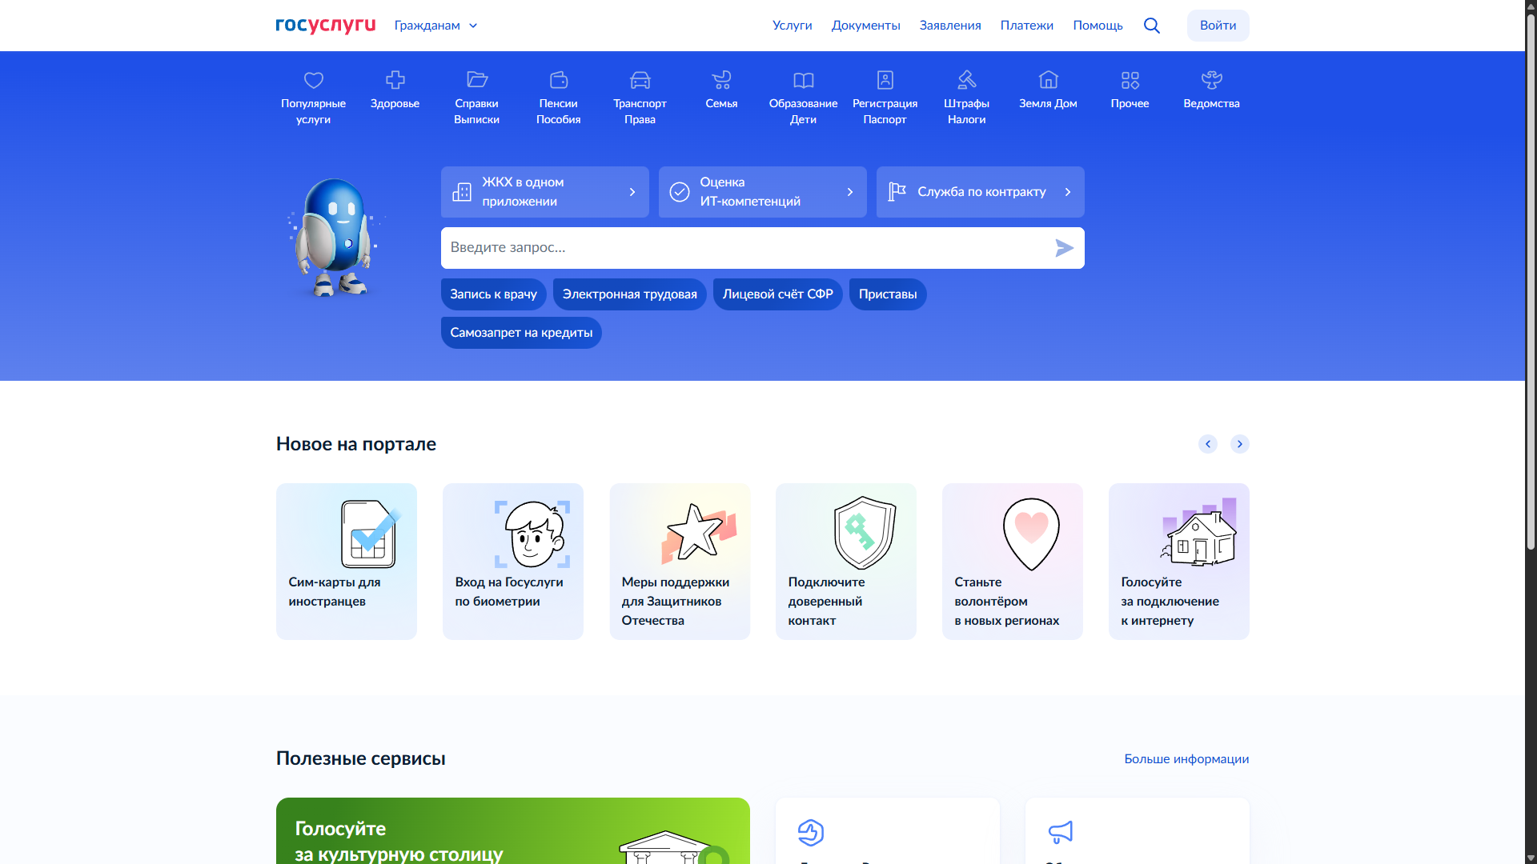Open the Сим-карты для иностранцев card

pyautogui.click(x=346, y=561)
